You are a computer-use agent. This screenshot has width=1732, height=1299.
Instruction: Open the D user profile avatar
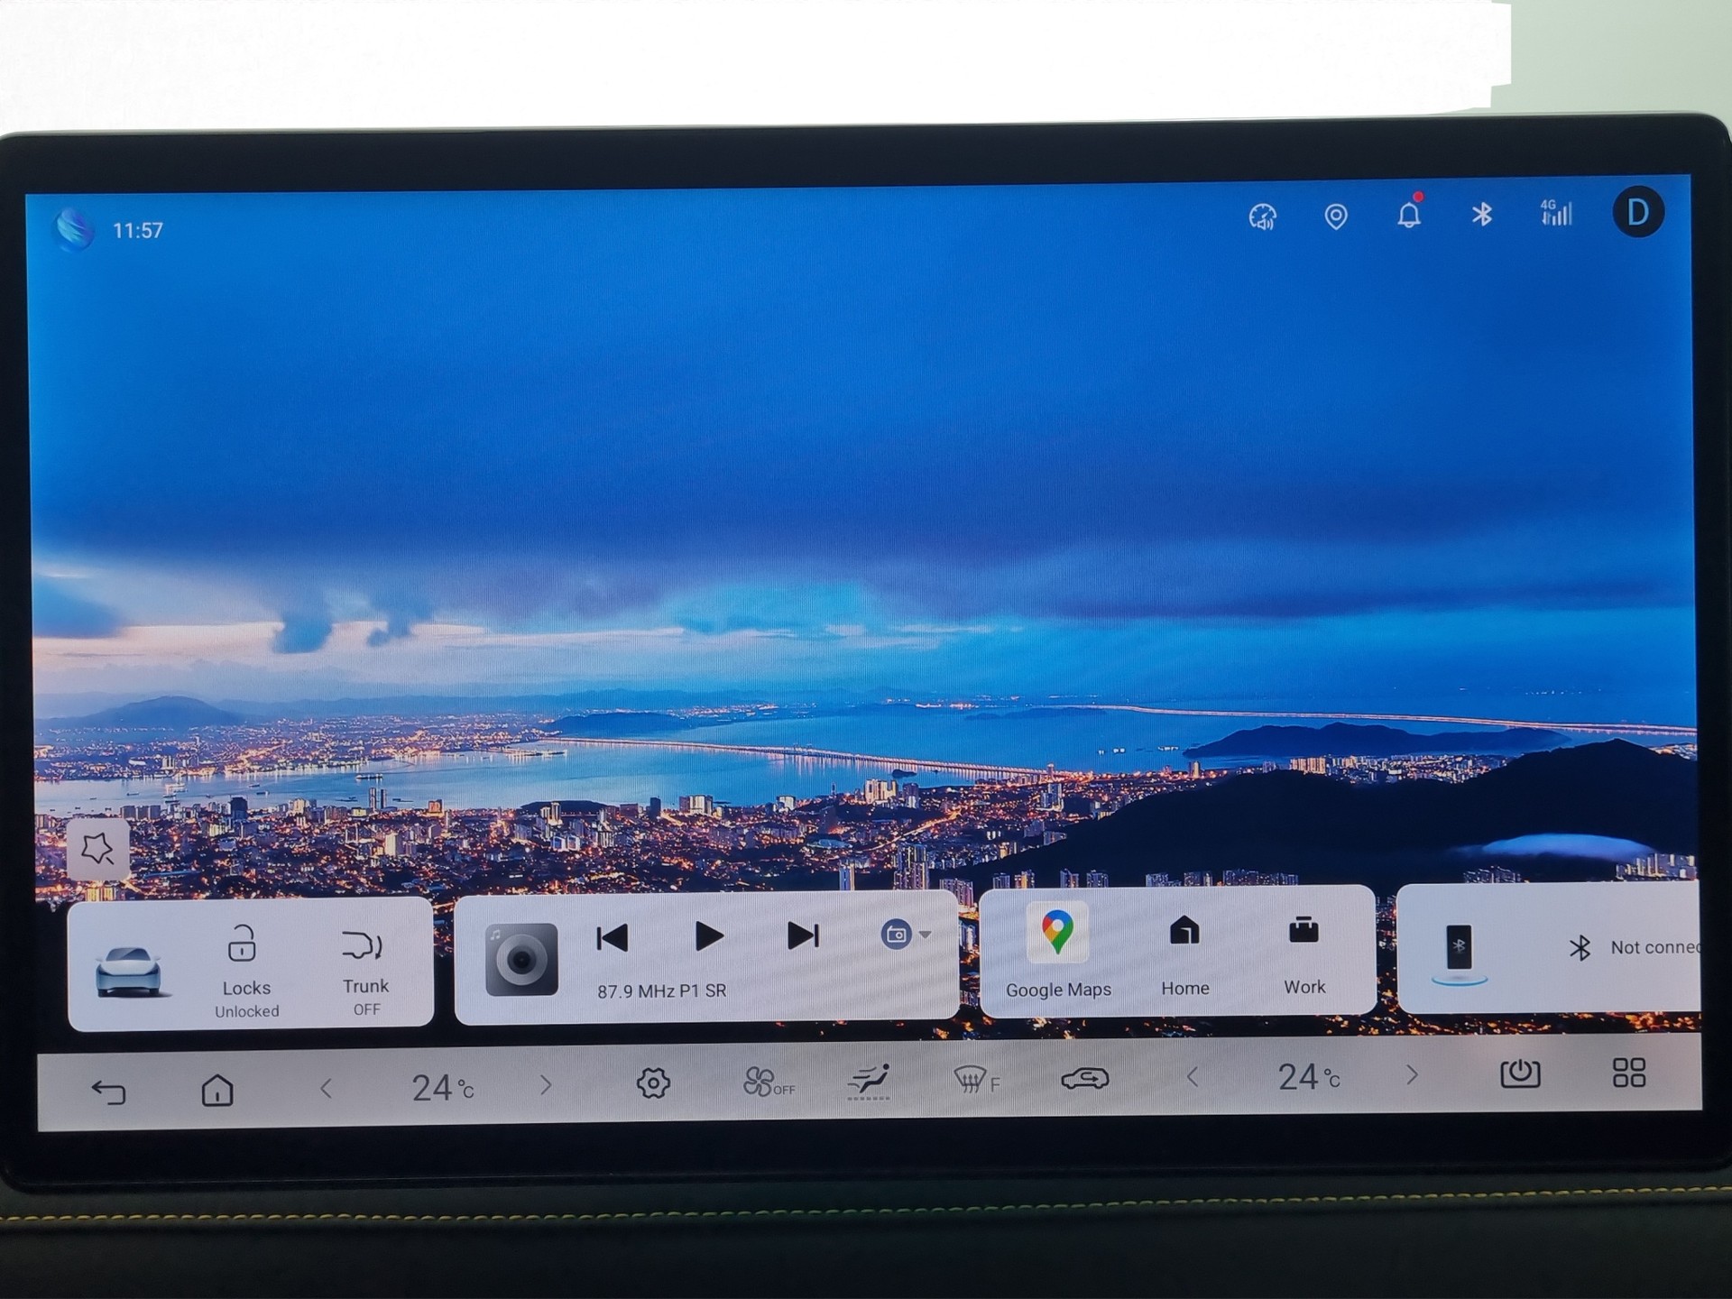(1638, 213)
